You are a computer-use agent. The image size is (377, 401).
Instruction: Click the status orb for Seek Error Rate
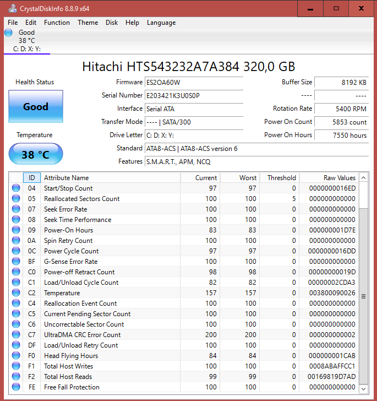[x=16, y=209]
